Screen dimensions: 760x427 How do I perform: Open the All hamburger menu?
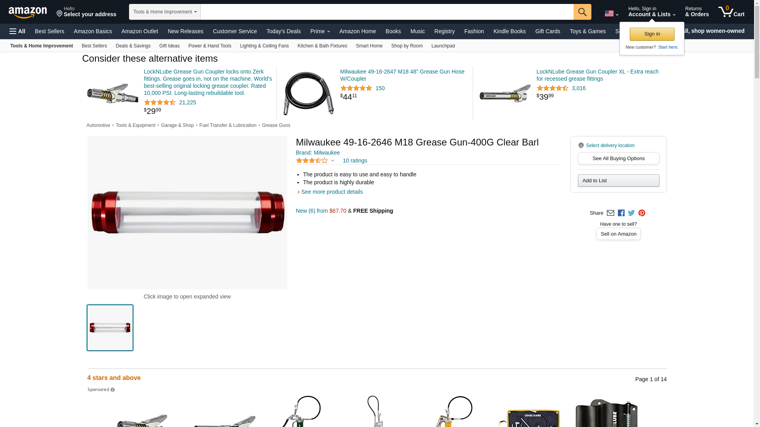coord(17,31)
